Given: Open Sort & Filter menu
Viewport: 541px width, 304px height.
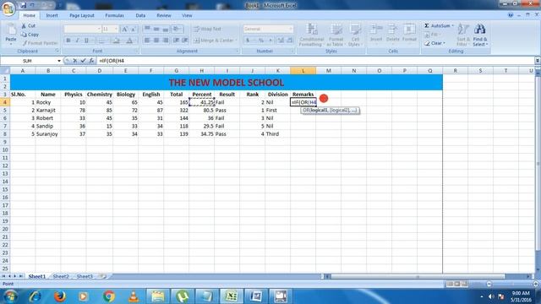Looking at the screenshot, I should [x=463, y=35].
